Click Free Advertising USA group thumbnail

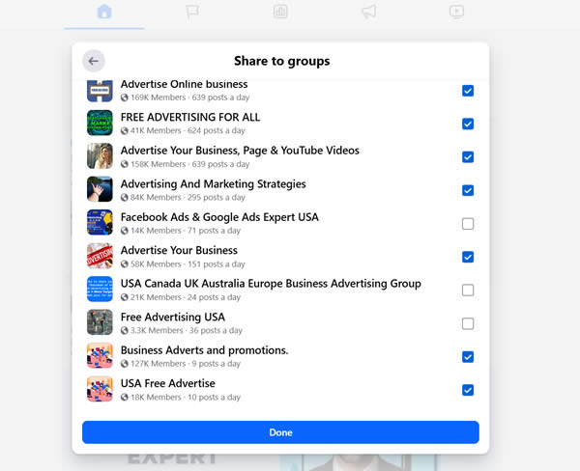pos(100,322)
